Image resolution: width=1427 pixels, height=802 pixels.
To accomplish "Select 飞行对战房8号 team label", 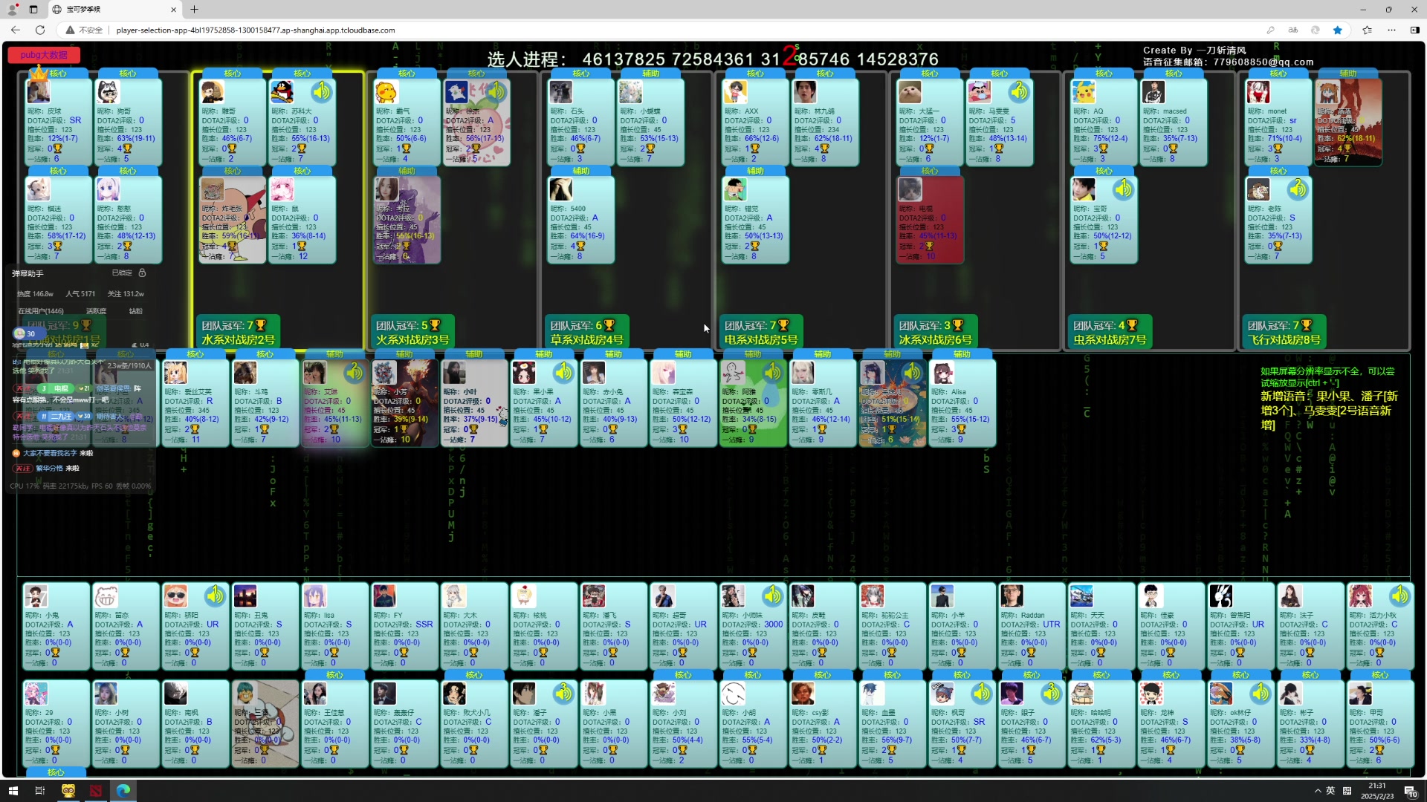I will point(1284,340).
